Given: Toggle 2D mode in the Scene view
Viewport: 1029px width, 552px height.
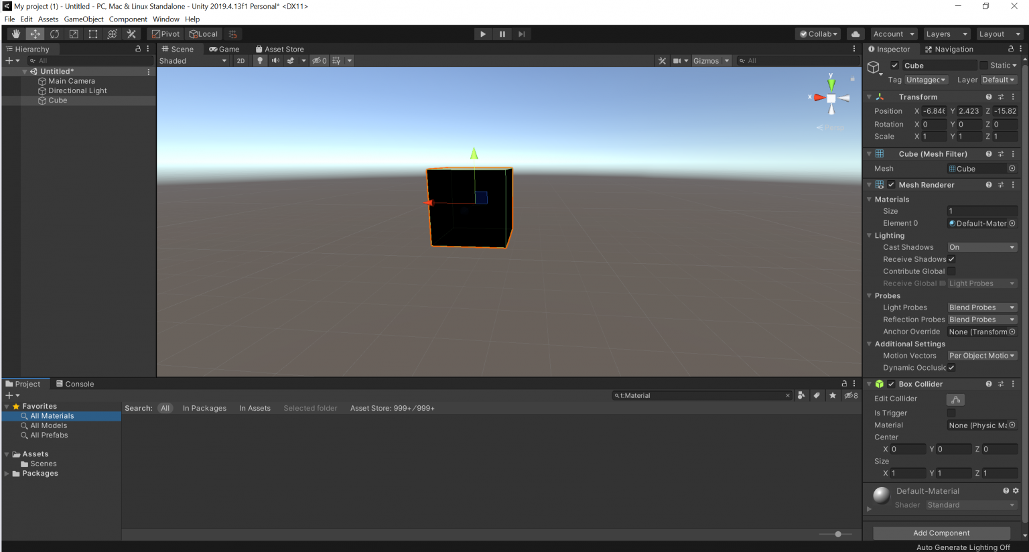Looking at the screenshot, I should click(241, 60).
